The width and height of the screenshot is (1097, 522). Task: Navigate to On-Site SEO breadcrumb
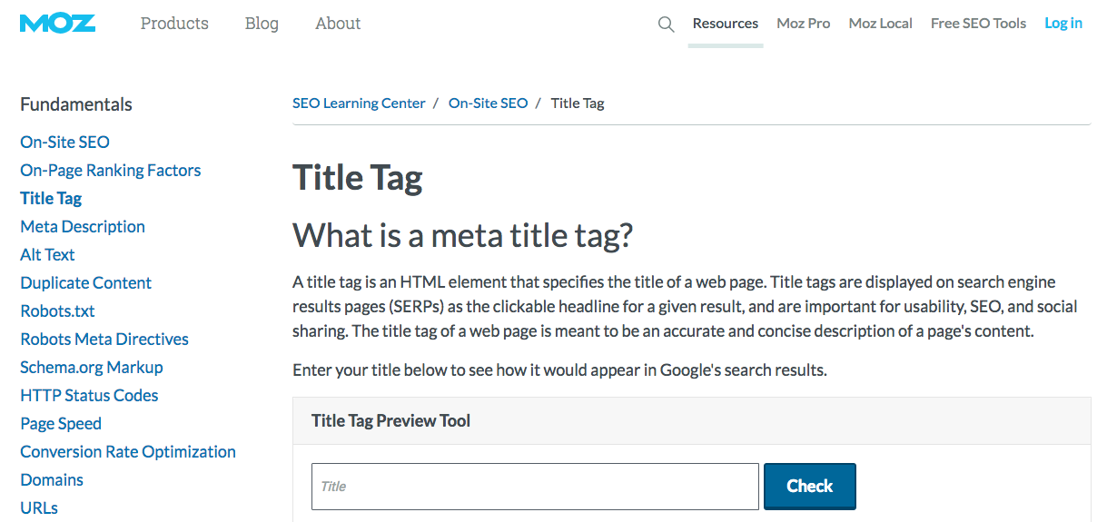coord(488,103)
